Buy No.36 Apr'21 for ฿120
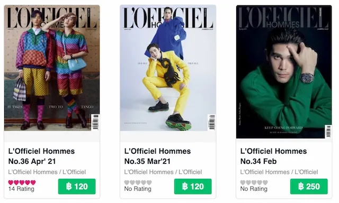The width and height of the screenshot is (339, 203). coord(77,187)
